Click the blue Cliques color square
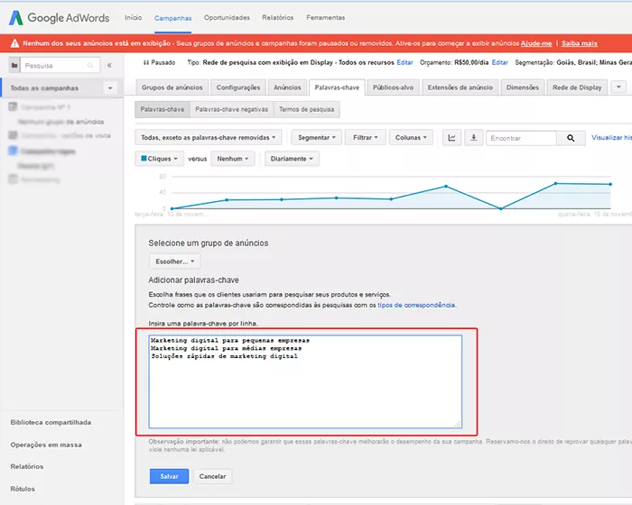 144,159
